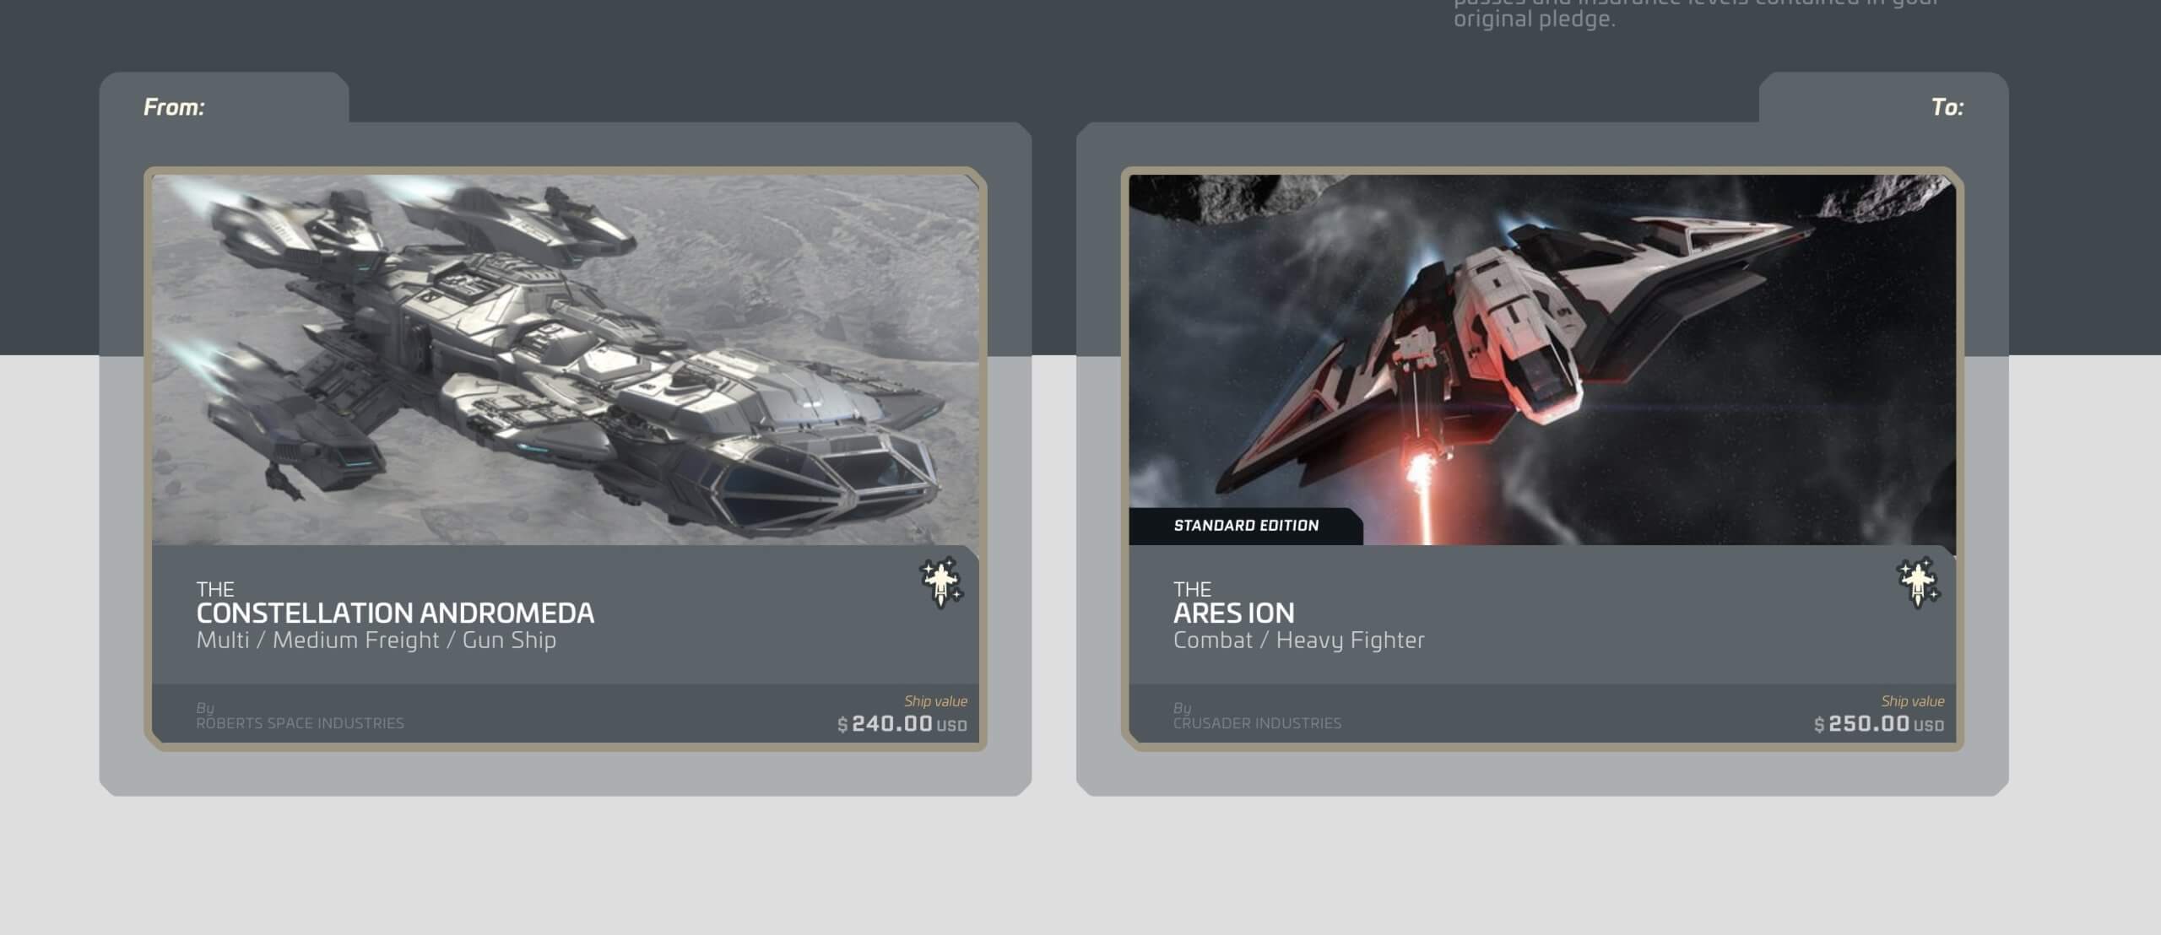Image resolution: width=2161 pixels, height=935 pixels.
Task: Click the Combat / Heavy Fighter text
Action: click(x=1298, y=640)
